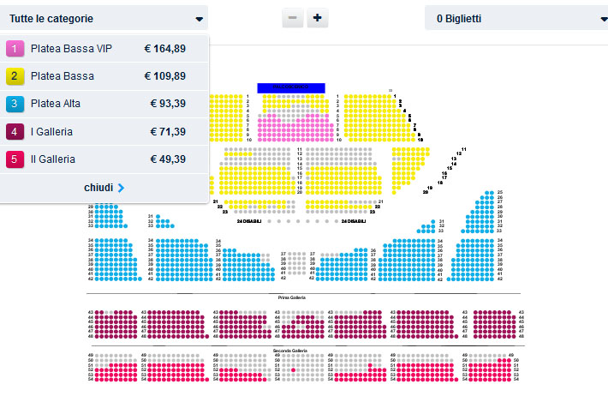
Task: Click the € 71,39 I Galleria price
Action: point(168,132)
